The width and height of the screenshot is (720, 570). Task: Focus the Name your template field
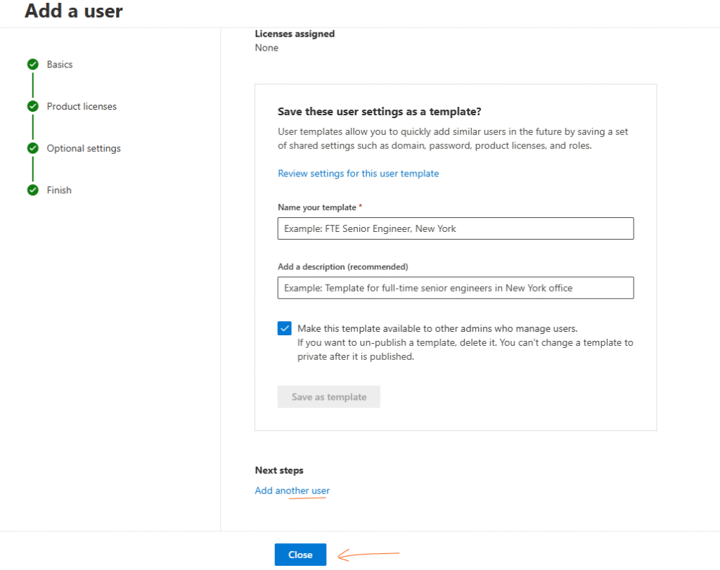click(455, 228)
